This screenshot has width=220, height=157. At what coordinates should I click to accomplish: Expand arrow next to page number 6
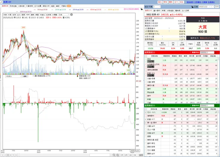[x=18, y=155]
